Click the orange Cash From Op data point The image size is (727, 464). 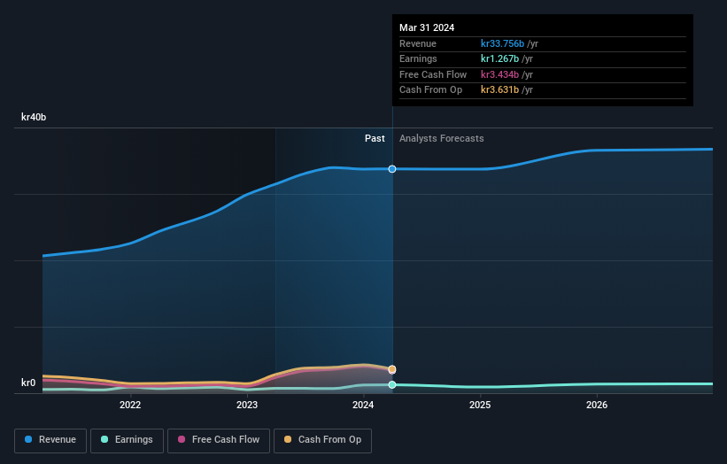click(x=392, y=369)
